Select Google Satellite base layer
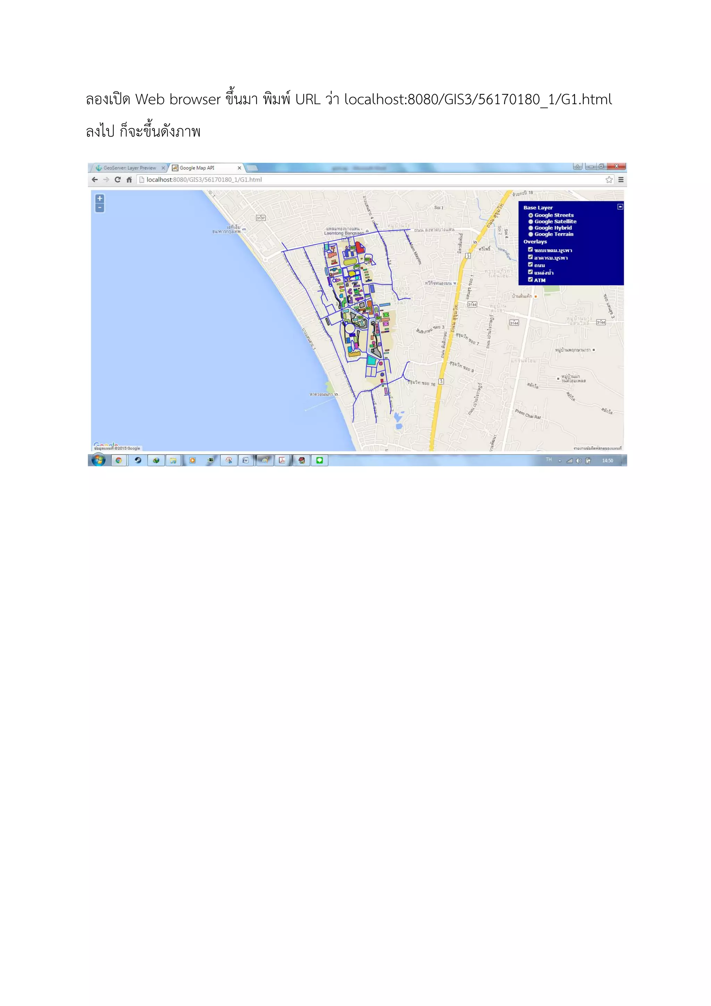 530,222
